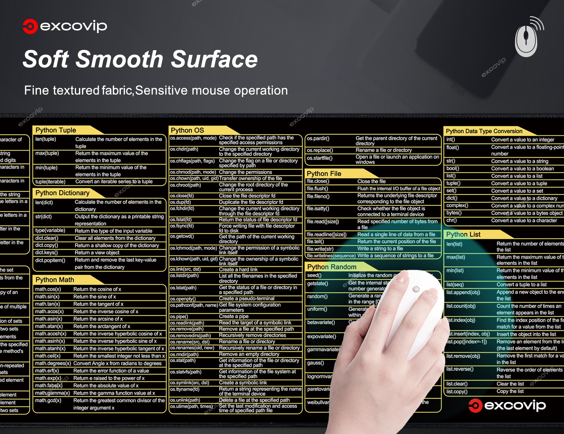Image resolution: width=564 pixels, height=434 pixels.
Task: Select the math.sin(x) row
Action: [x=47, y=297]
